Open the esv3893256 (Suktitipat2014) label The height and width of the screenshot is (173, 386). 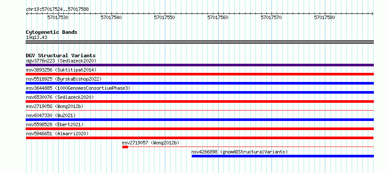(x=61, y=70)
